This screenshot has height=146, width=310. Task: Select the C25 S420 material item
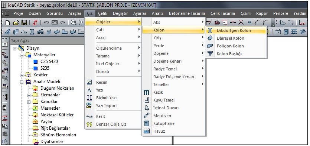click(x=49, y=62)
